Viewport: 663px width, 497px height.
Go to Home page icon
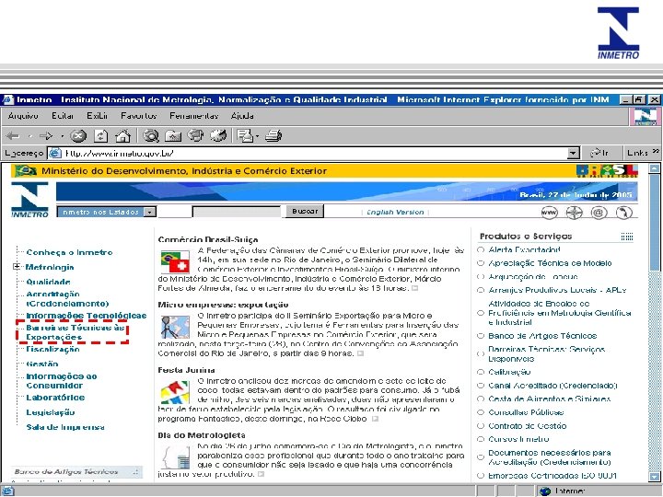coord(123,136)
